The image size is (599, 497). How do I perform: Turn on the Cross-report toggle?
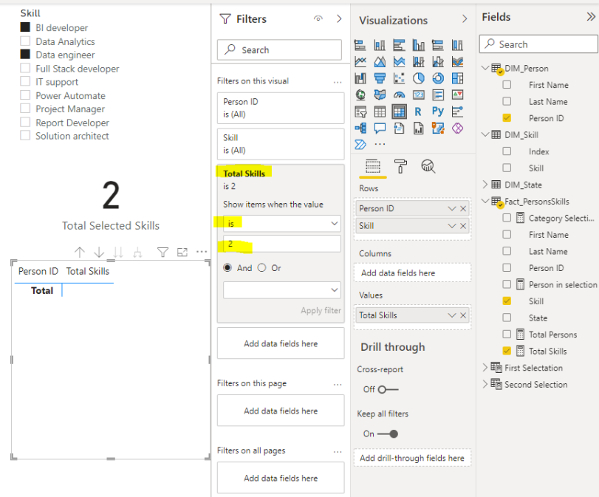[x=388, y=389]
